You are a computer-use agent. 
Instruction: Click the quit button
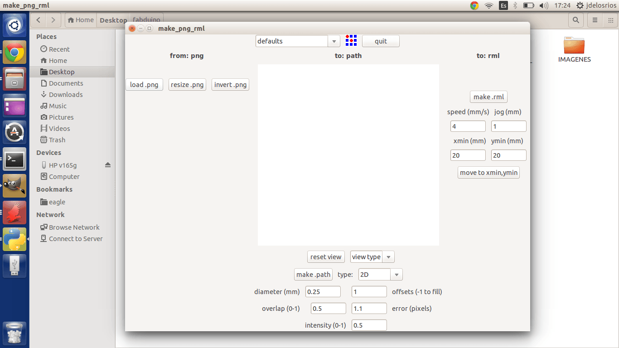point(381,41)
